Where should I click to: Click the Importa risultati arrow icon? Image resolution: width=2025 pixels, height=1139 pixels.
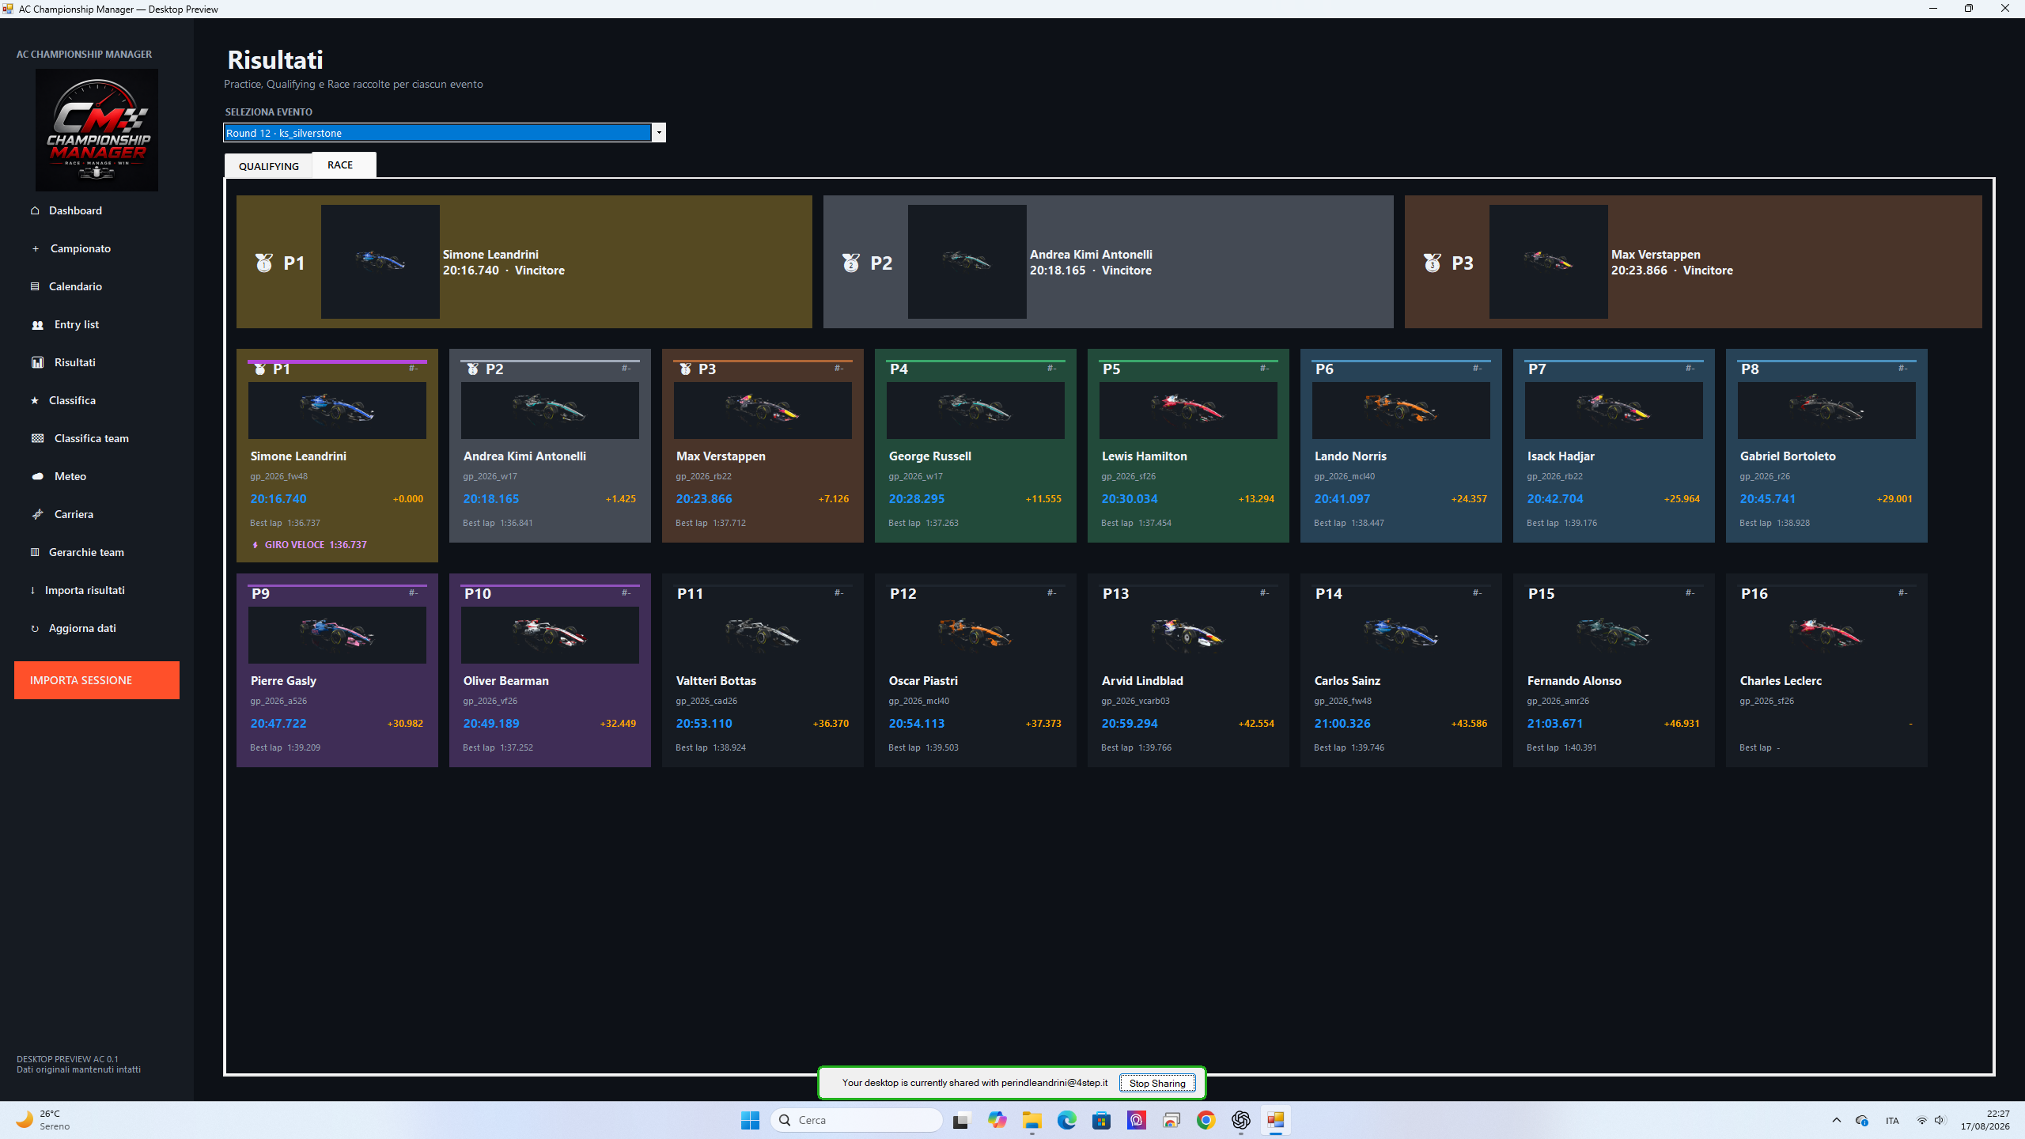click(32, 590)
